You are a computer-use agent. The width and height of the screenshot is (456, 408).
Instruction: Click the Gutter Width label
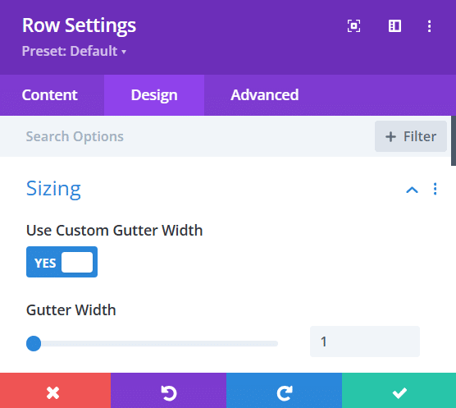coord(71,310)
